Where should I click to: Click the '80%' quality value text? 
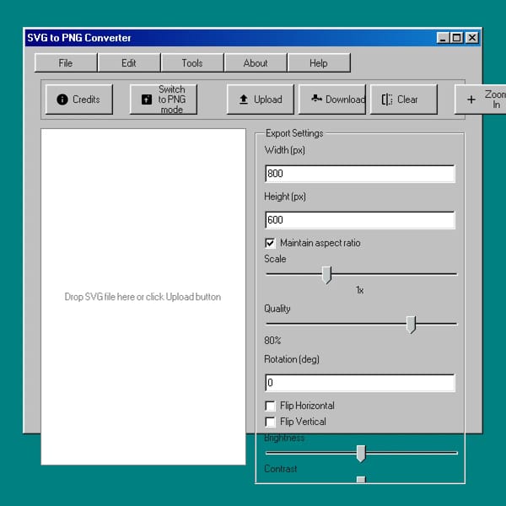click(x=272, y=341)
